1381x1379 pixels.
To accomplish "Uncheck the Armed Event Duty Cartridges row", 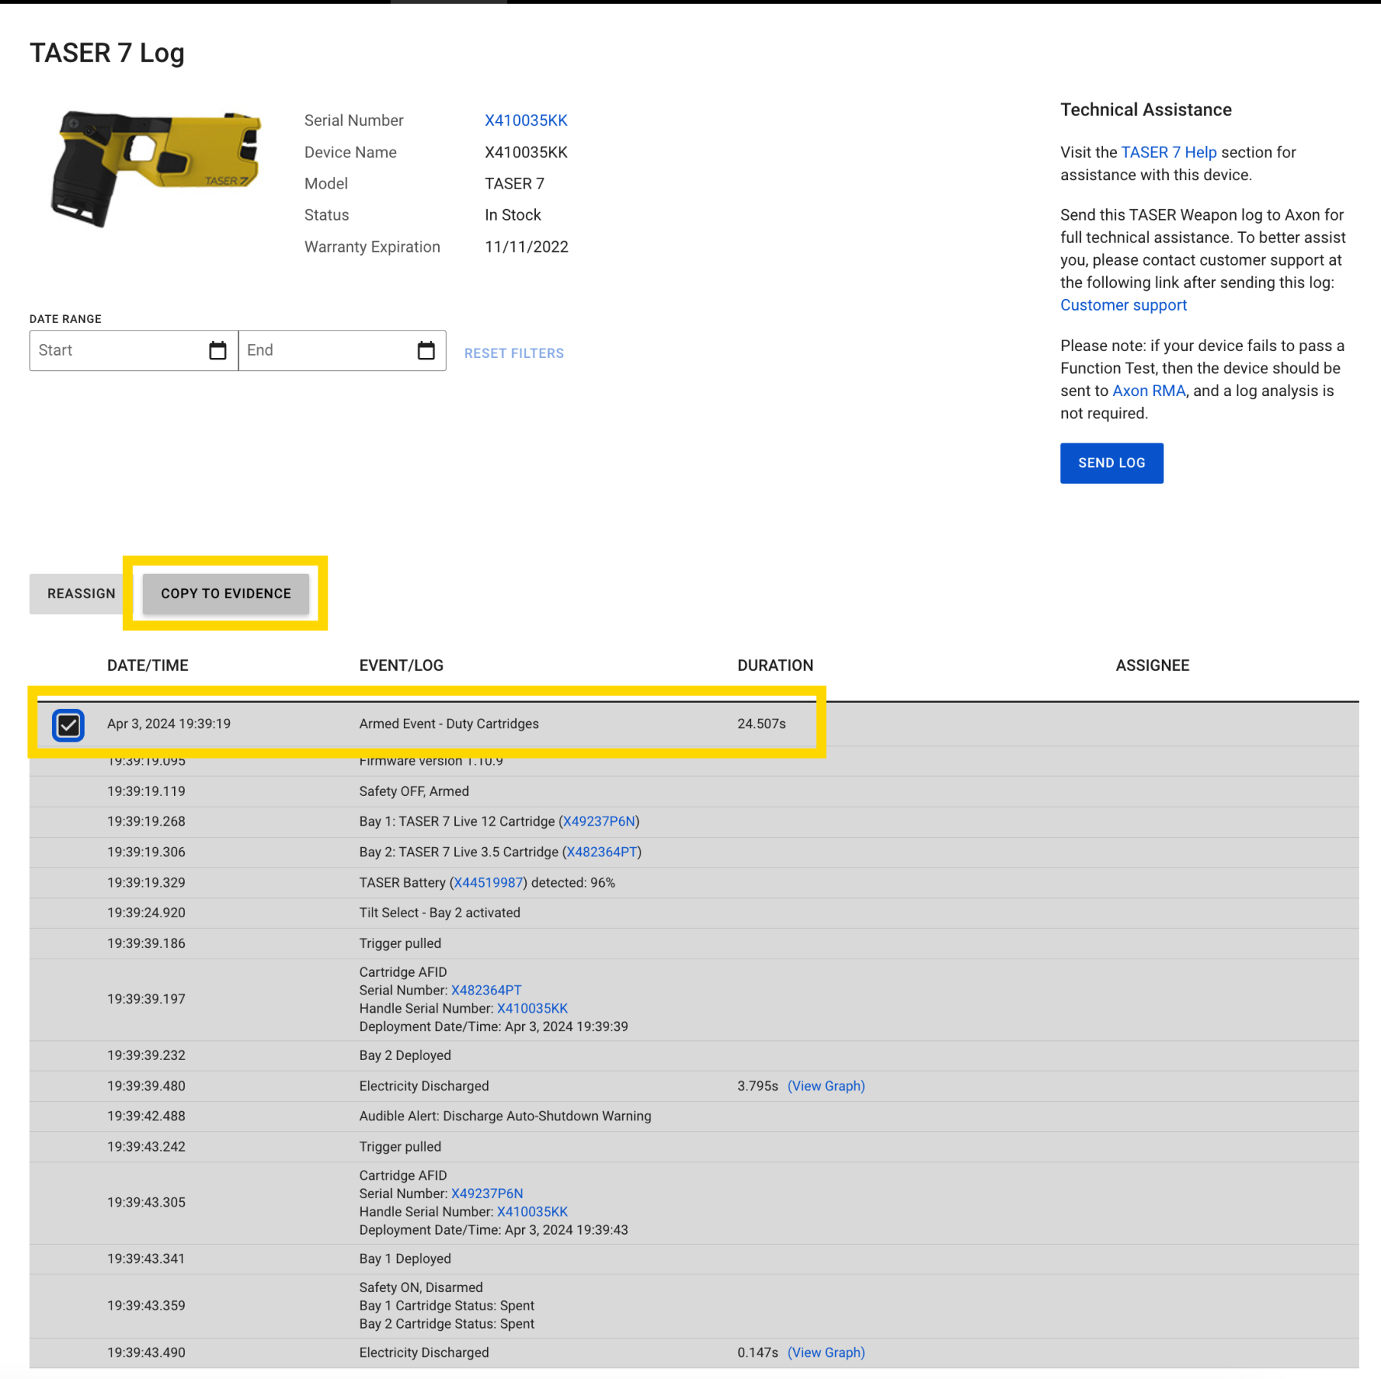I will point(68,724).
